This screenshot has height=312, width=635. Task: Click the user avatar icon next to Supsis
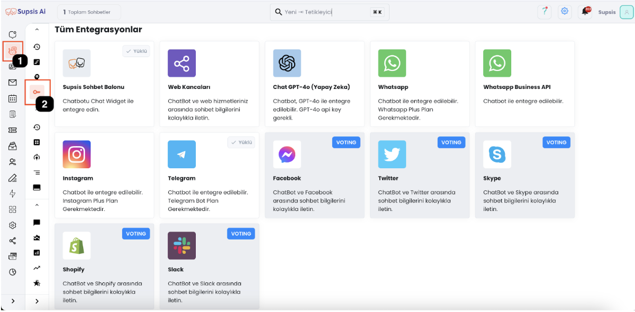click(x=626, y=12)
